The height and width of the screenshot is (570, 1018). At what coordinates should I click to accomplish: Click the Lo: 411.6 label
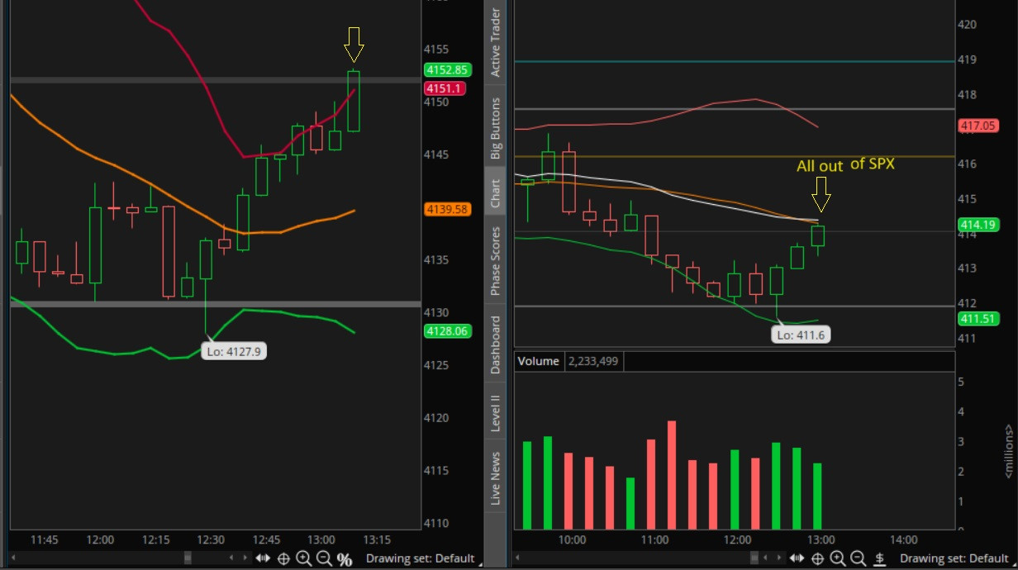[x=802, y=335]
